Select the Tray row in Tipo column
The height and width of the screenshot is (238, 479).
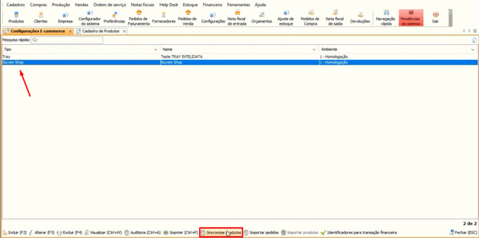click(81, 57)
